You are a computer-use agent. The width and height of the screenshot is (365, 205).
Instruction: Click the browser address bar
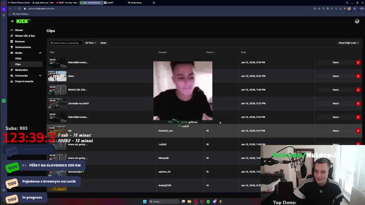coord(168,9)
